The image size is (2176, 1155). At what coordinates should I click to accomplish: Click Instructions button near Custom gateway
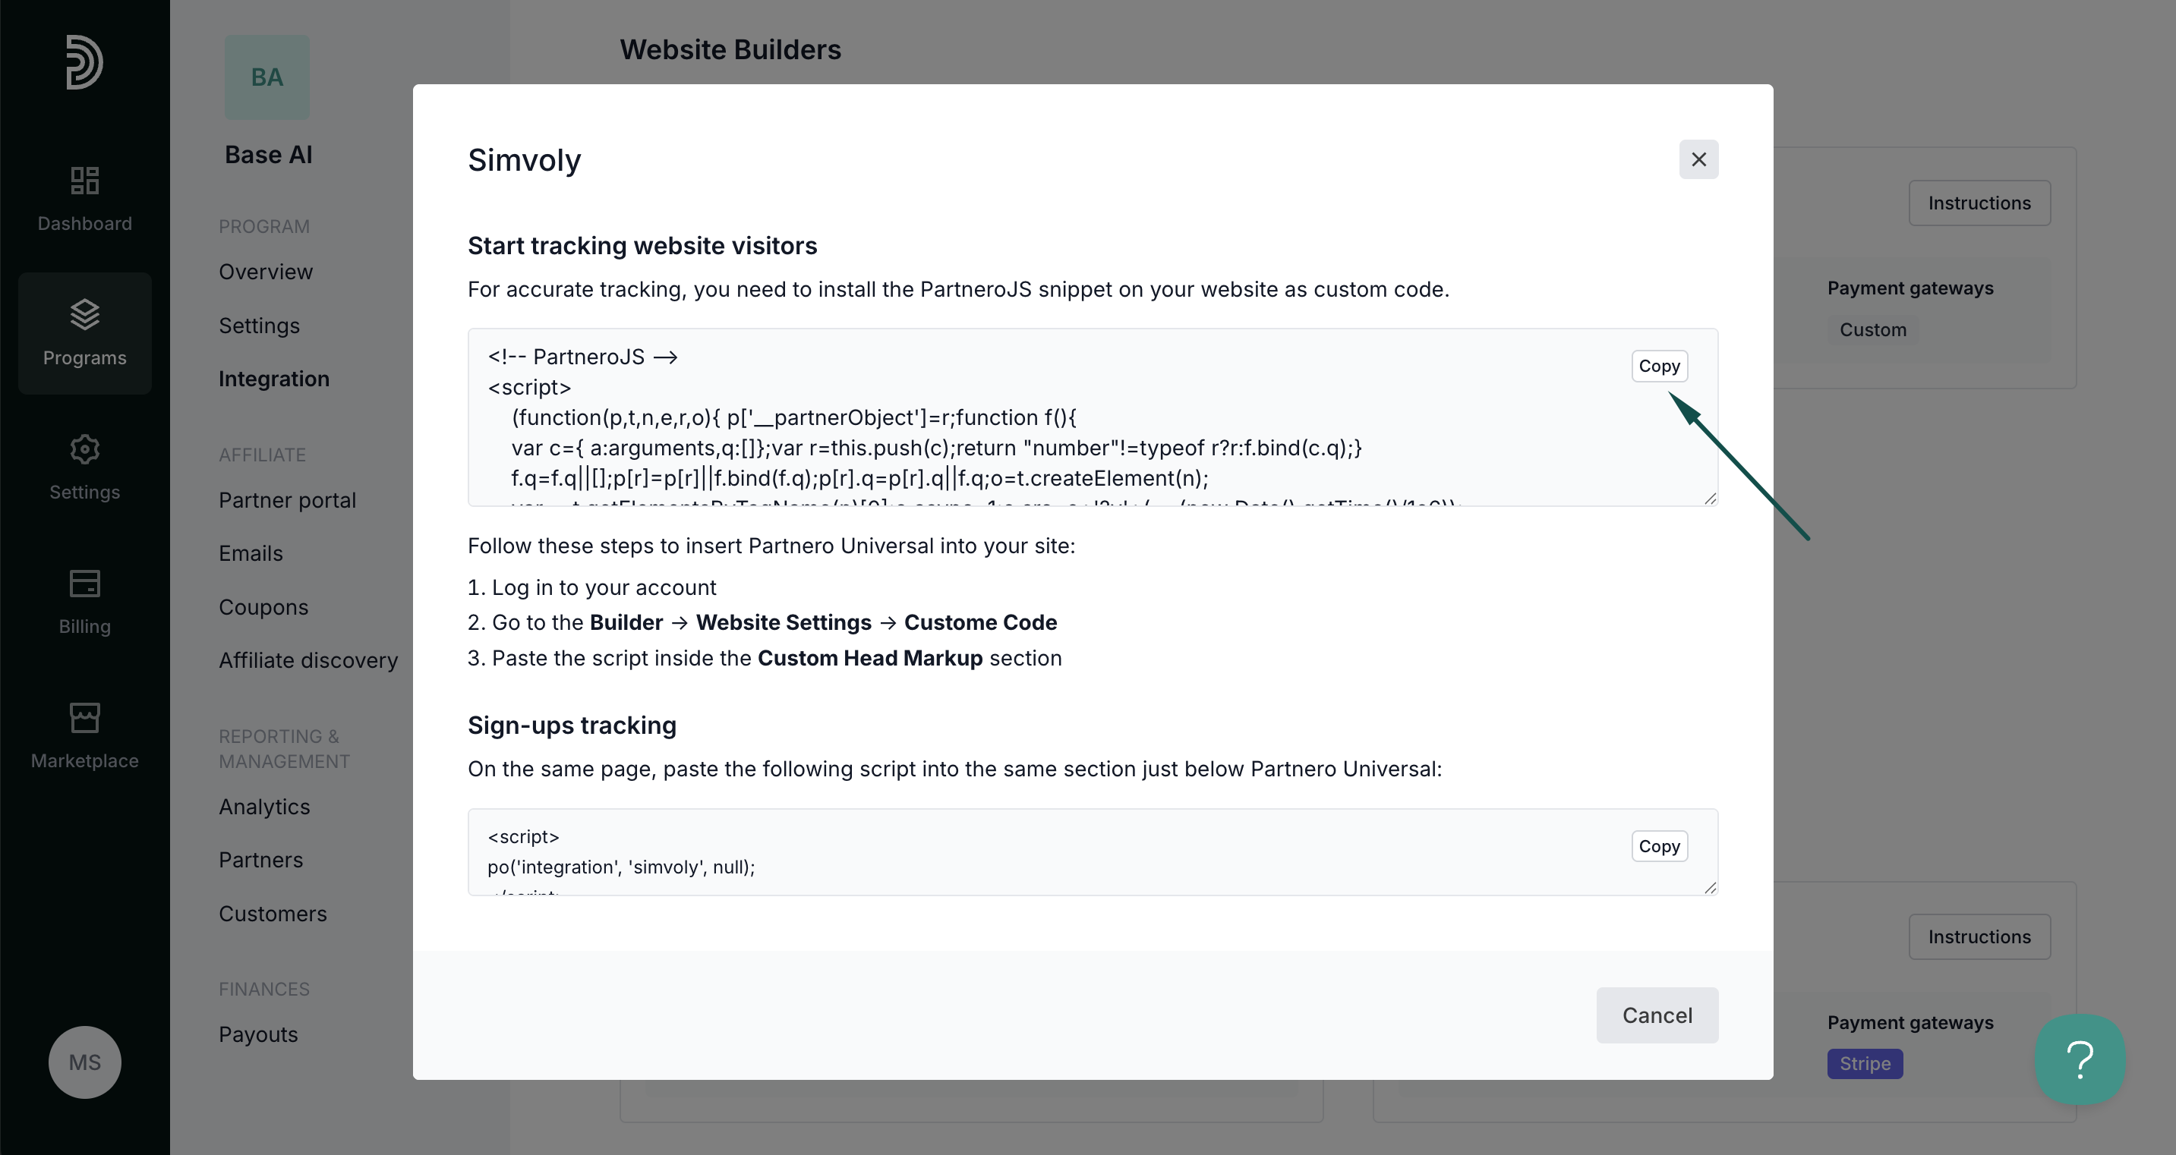tap(1979, 203)
